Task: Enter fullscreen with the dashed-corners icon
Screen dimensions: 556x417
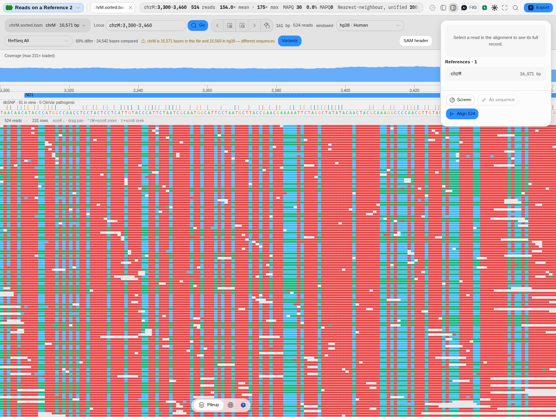Action: (x=505, y=8)
